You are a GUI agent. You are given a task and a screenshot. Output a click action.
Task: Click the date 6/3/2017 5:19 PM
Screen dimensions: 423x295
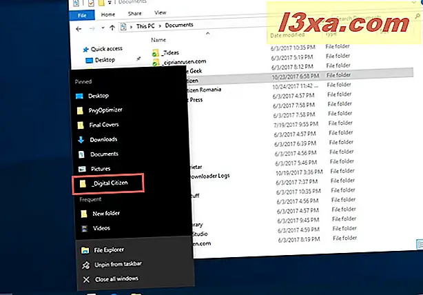292,57
